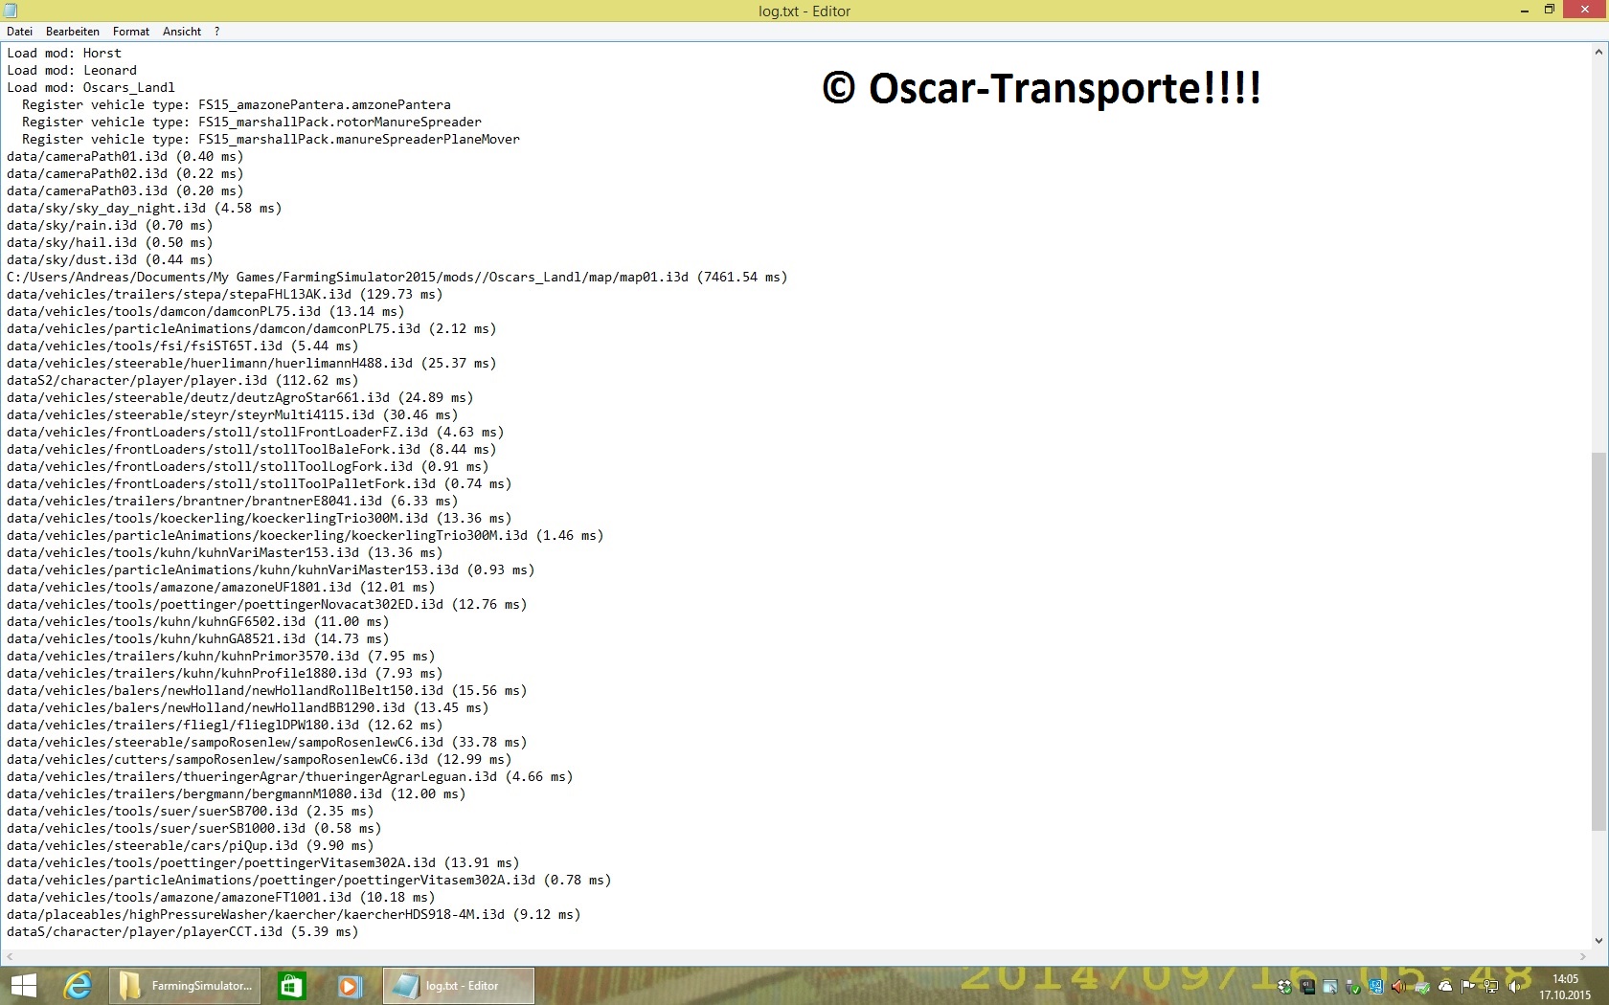Screen dimensions: 1609x1005
Task: Minimize the log.txt Editor window
Action: tap(1524, 10)
